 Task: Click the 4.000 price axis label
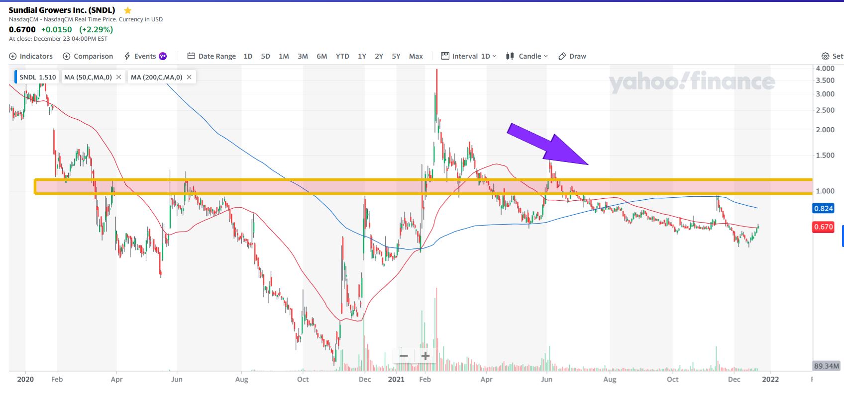pos(825,68)
